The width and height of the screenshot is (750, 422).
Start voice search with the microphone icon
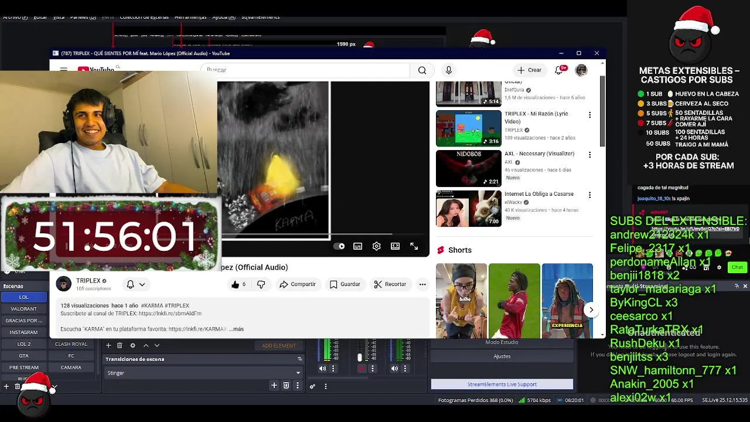449,70
